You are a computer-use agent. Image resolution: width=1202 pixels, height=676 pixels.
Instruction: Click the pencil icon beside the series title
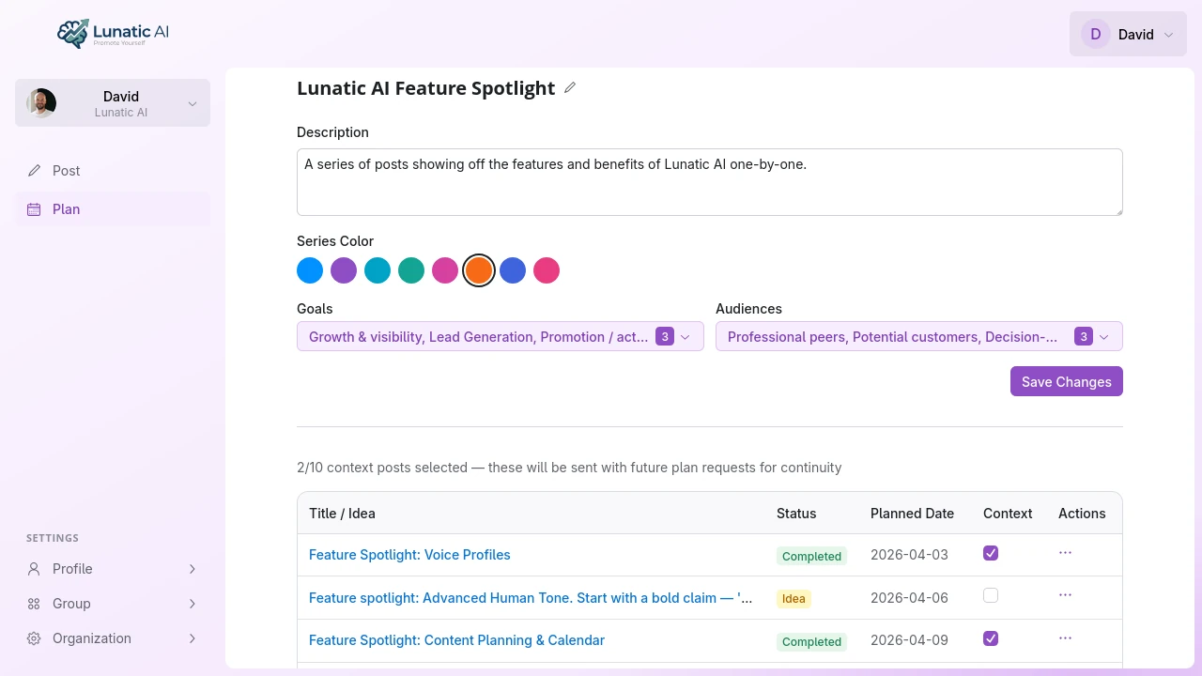click(570, 88)
